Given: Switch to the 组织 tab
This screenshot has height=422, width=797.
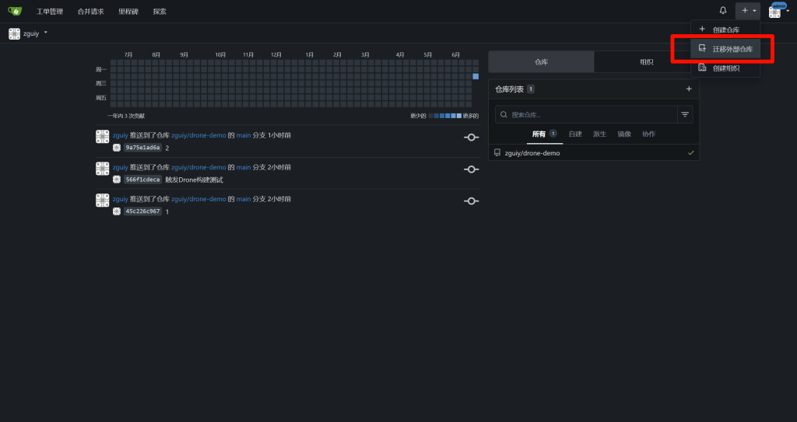Looking at the screenshot, I should [646, 62].
